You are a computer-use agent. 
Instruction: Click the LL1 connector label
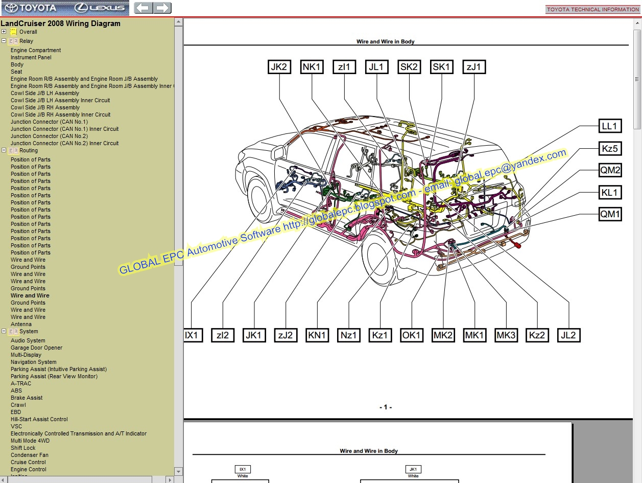(610, 126)
